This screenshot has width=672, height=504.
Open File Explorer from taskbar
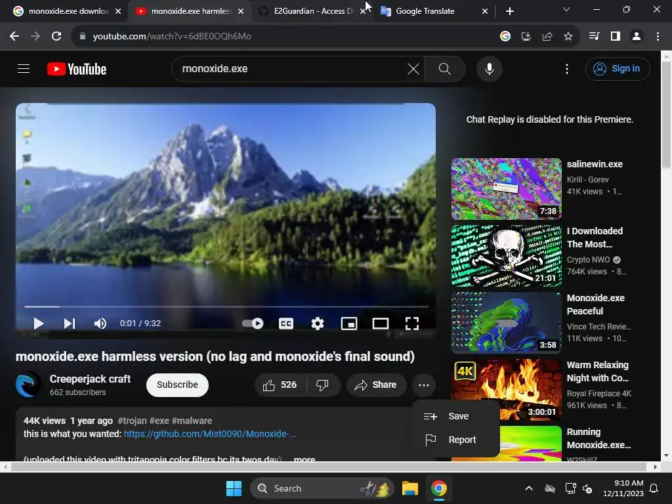tap(409, 488)
